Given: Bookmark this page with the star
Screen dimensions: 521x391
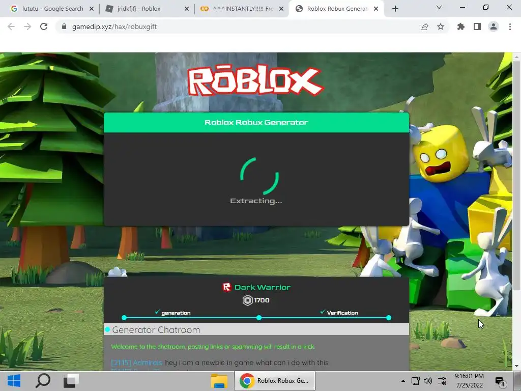Looking at the screenshot, I should [x=441, y=26].
